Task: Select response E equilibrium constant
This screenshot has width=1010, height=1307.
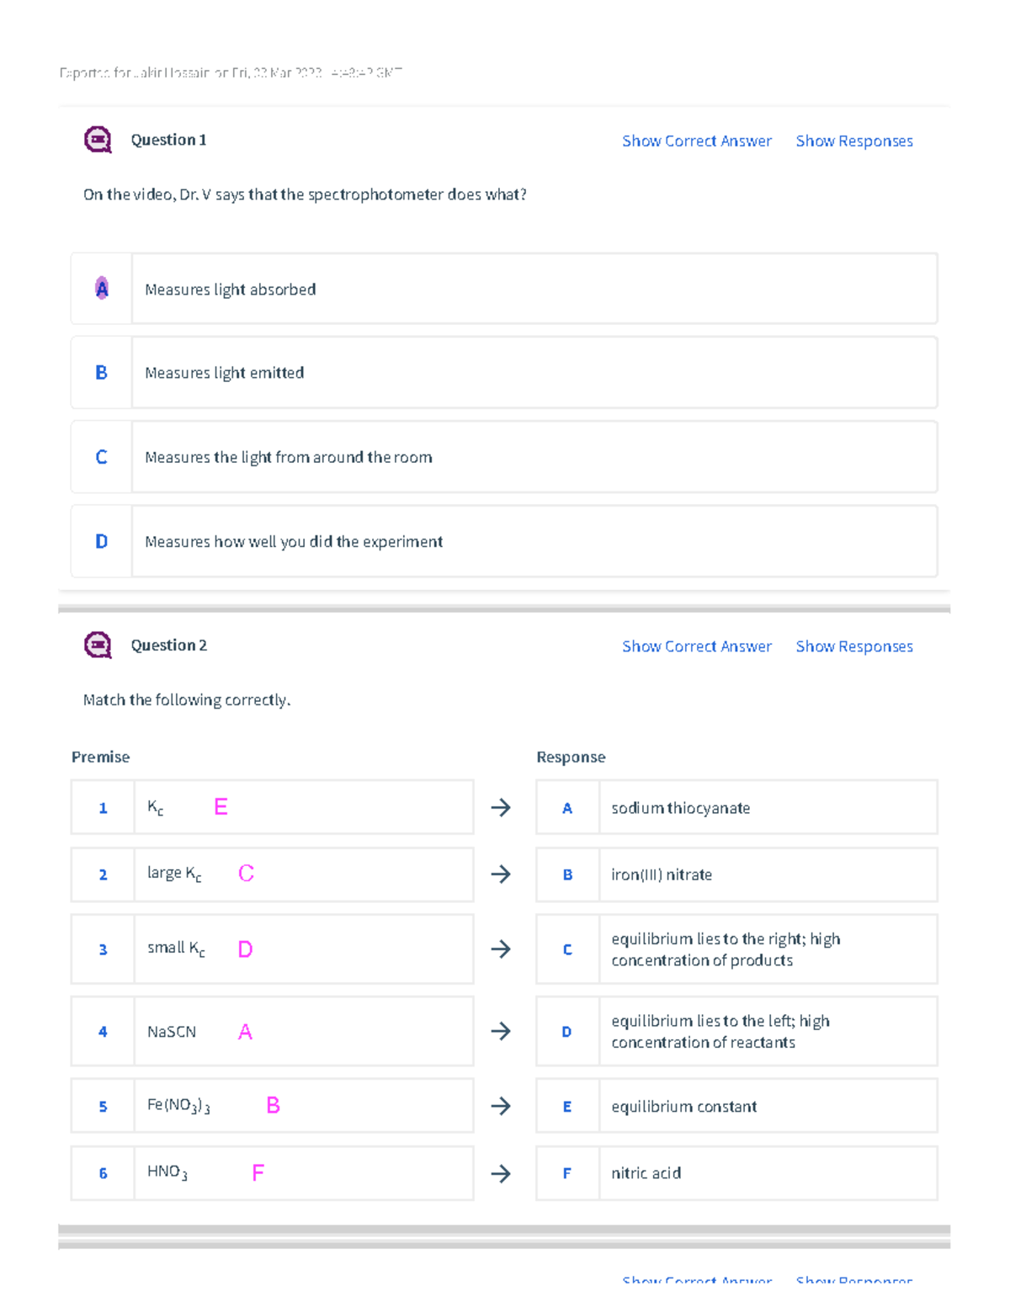Action: tap(736, 1106)
